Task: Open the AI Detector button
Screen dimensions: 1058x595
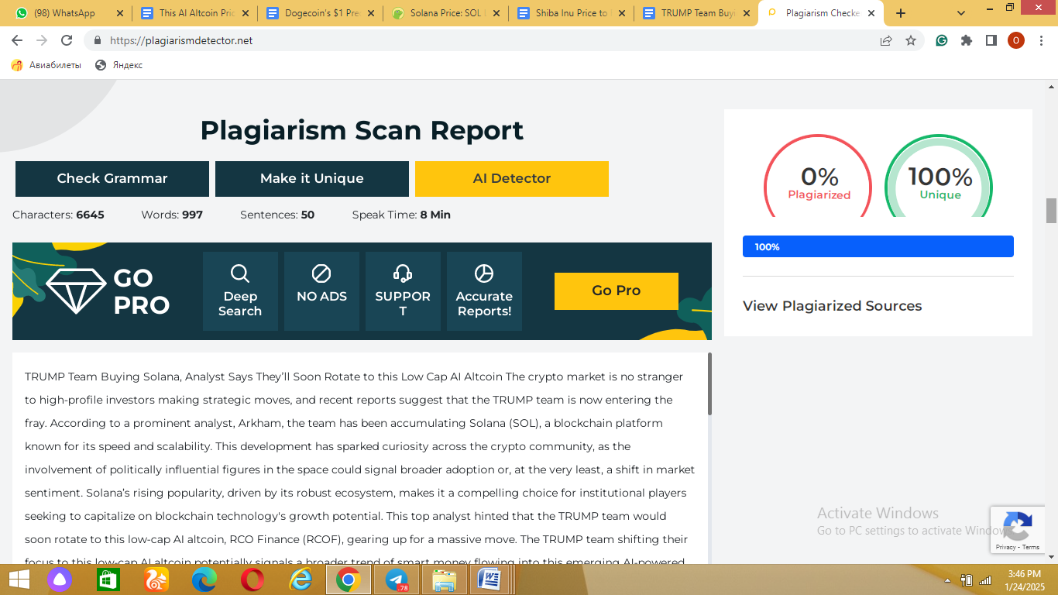Action: 512,179
